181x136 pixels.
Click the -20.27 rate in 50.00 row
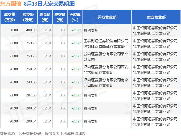76,30
